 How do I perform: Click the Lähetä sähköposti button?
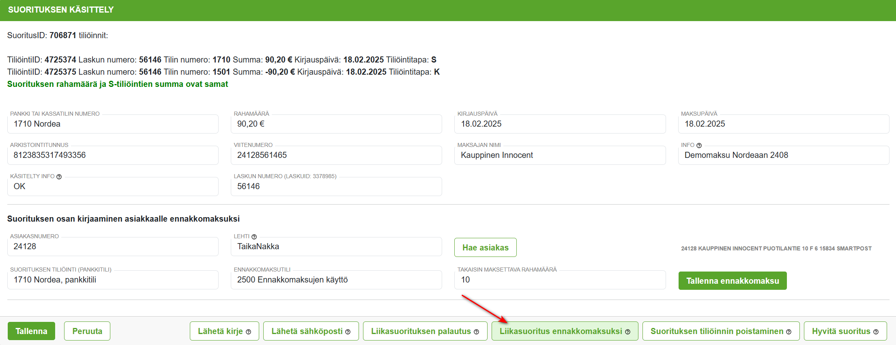[311, 331]
